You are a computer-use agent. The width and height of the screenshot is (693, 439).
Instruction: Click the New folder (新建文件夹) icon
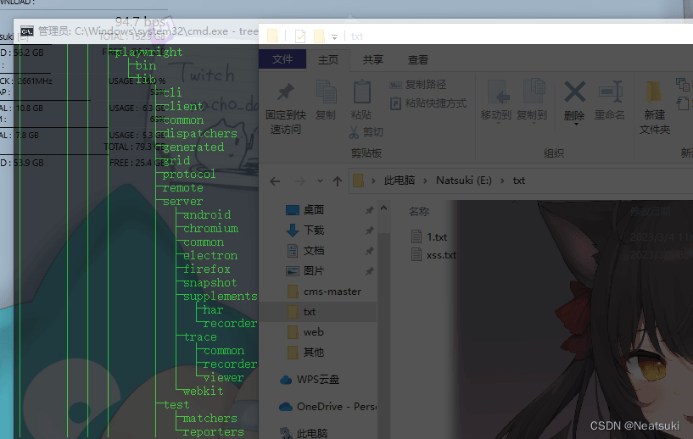[x=654, y=92]
